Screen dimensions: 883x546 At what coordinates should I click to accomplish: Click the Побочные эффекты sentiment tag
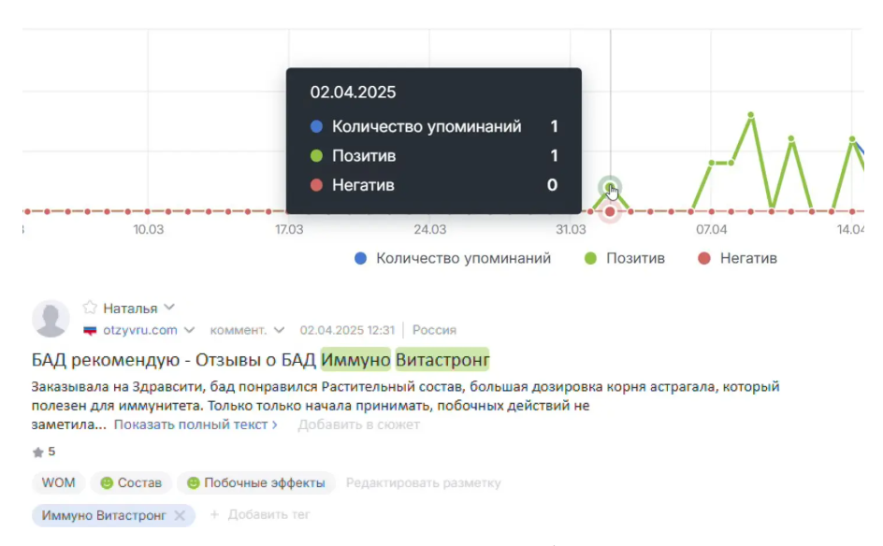(256, 483)
